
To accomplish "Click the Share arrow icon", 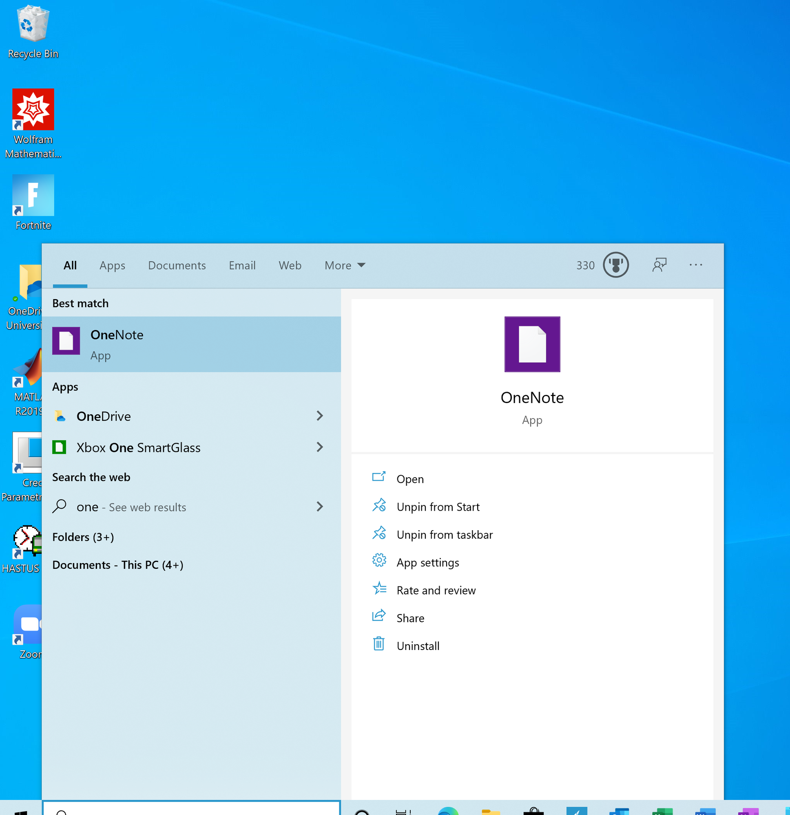I will click(379, 615).
